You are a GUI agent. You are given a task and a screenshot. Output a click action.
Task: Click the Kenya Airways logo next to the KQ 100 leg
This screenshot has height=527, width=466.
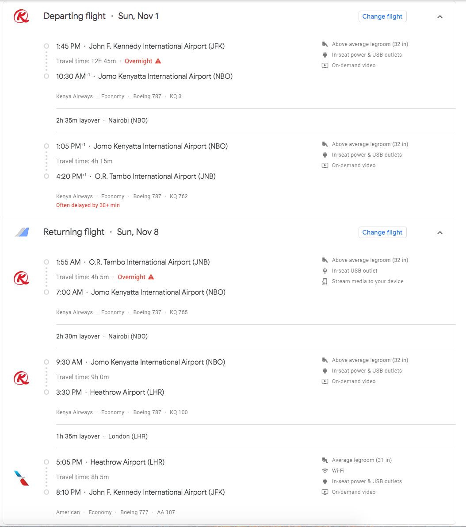21,378
